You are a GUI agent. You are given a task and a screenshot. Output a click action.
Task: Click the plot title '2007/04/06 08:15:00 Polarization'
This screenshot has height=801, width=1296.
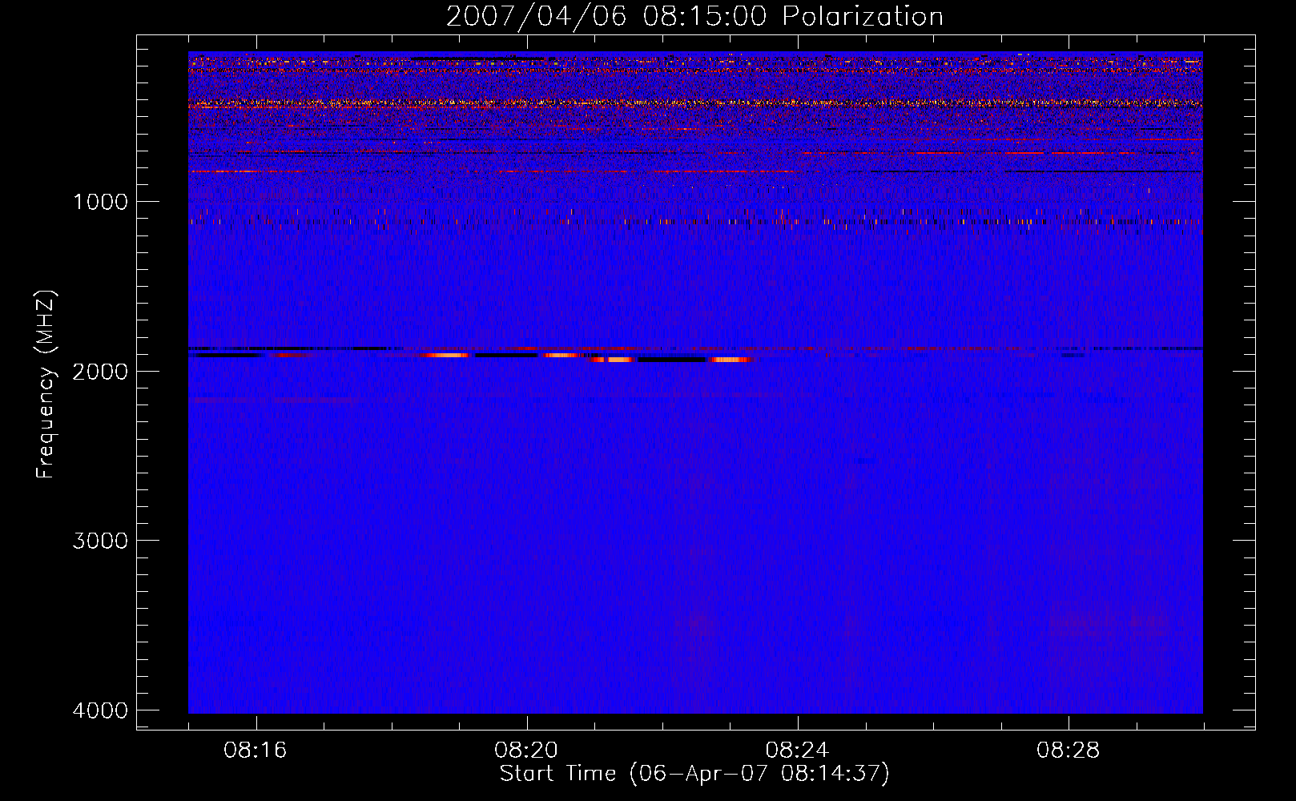[x=694, y=16]
